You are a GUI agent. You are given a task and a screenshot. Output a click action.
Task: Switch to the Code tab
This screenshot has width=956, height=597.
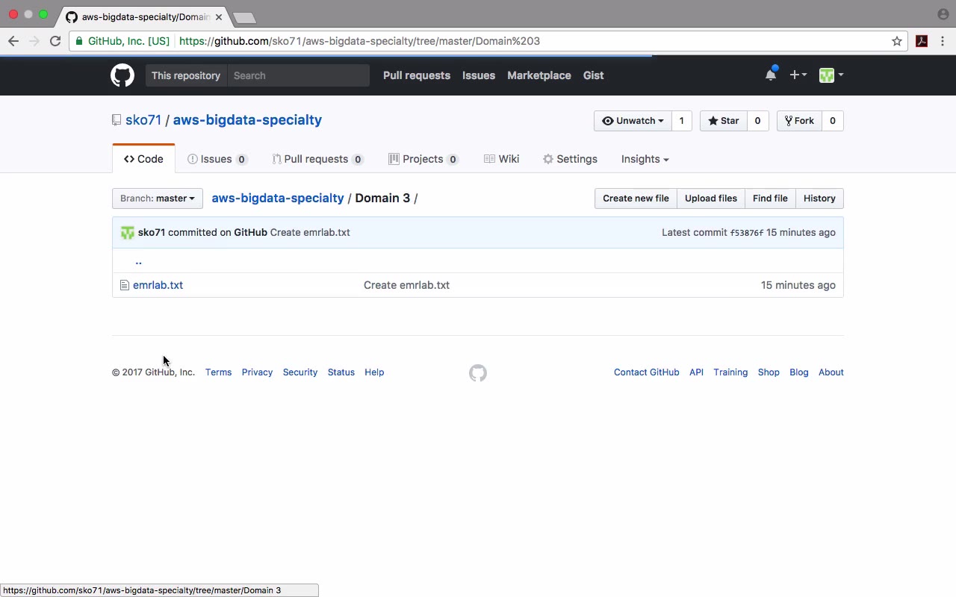click(x=143, y=159)
